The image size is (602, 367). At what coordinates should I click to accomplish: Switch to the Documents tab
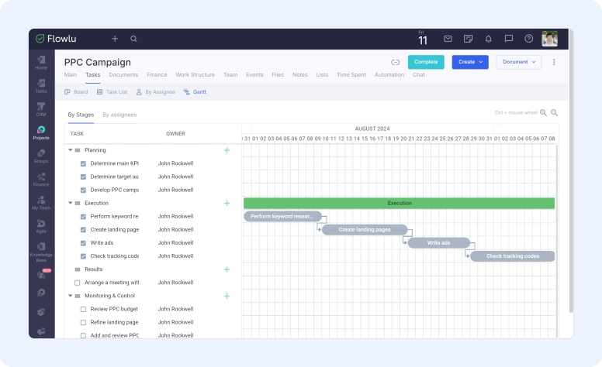pyautogui.click(x=123, y=74)
